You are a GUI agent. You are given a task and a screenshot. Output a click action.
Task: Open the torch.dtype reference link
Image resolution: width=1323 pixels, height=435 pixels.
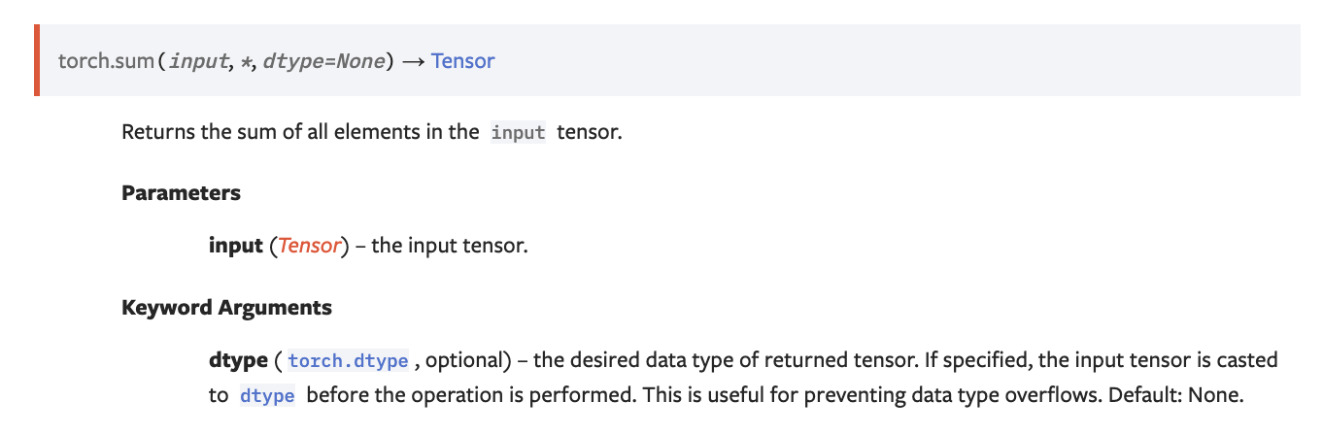[x=349, y=361]
